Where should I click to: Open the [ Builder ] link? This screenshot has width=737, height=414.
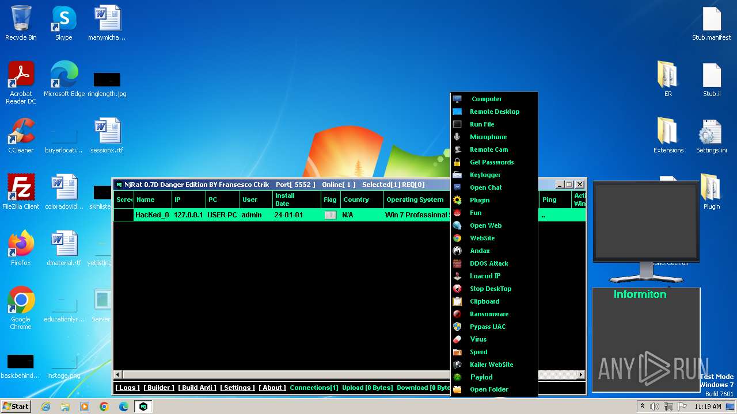(158, 388)
